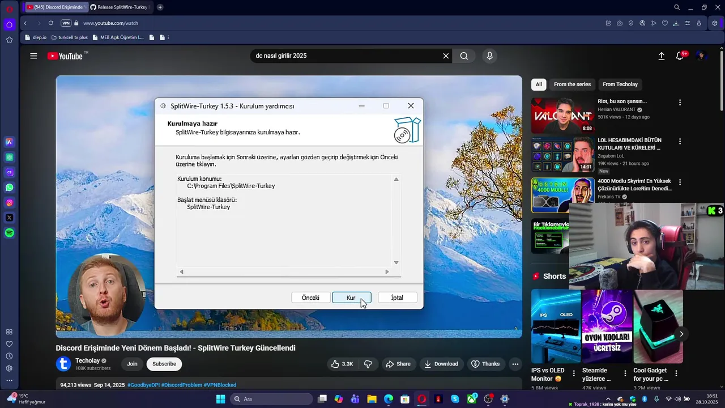The width and height of the screenshot is (725, 408).
Task: Select From the series chip
Action: click(x=572, y=84)
